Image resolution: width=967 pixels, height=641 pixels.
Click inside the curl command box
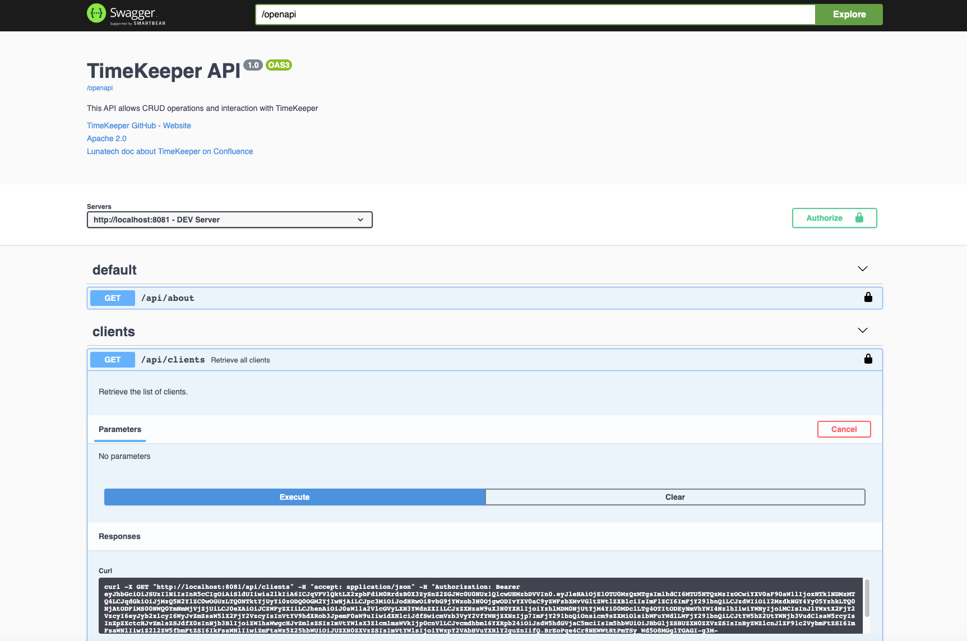coord(480,606)
